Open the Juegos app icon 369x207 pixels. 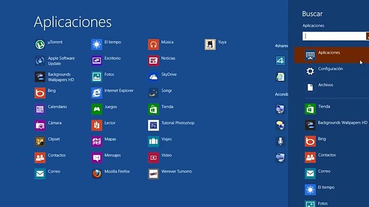(97, 109)
